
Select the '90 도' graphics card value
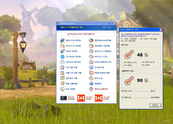click(143, 80)
